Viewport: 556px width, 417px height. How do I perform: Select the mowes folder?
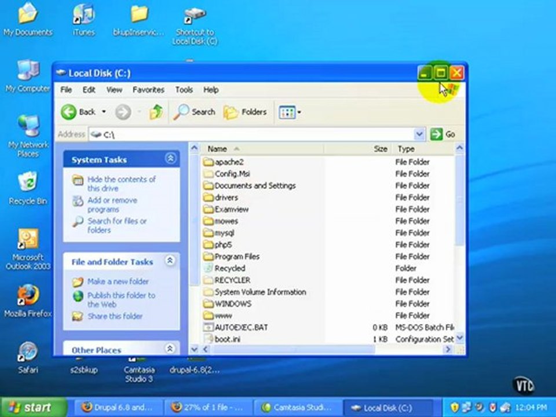click(x=221, y=221)
